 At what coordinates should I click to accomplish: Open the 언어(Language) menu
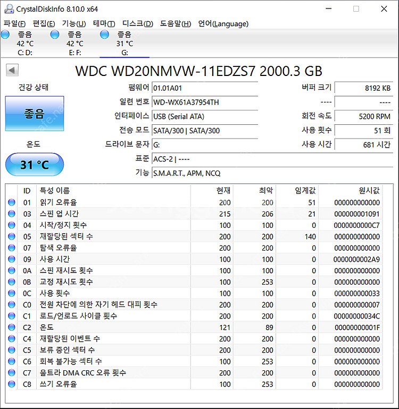pos(223,23)
